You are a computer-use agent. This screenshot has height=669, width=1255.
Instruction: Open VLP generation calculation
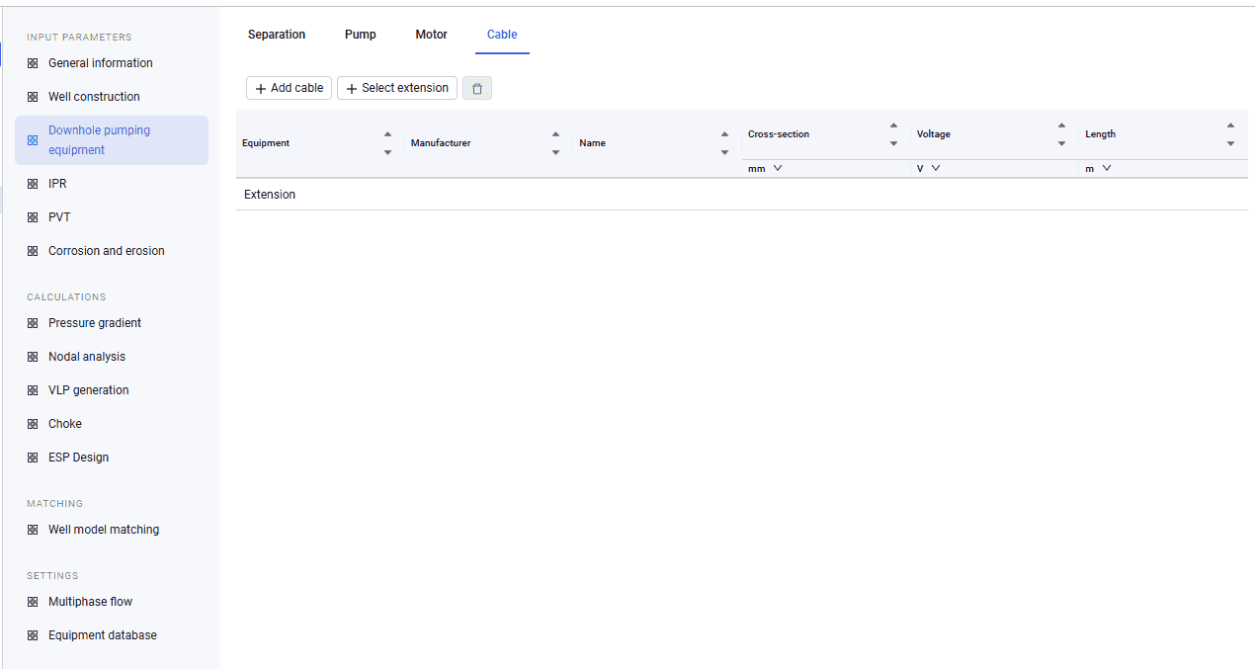89,390
